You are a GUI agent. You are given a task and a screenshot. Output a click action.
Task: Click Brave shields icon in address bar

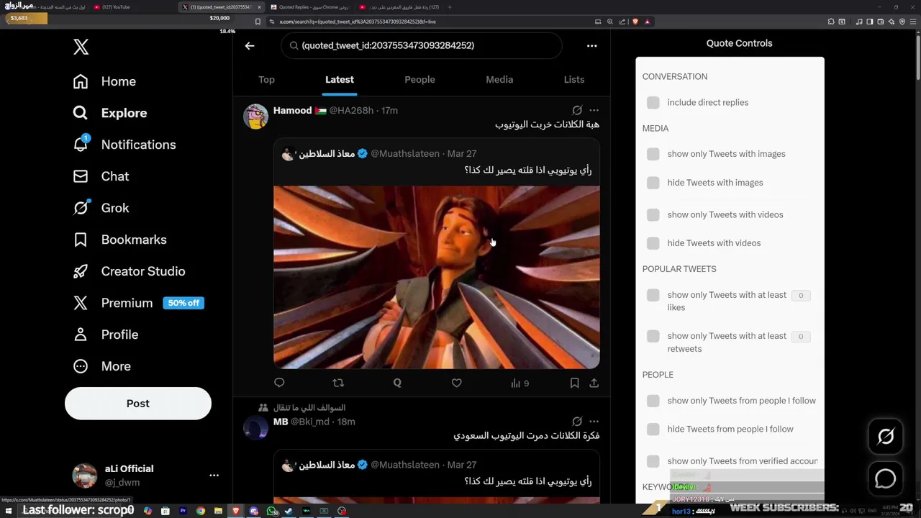tap(635, 22)
